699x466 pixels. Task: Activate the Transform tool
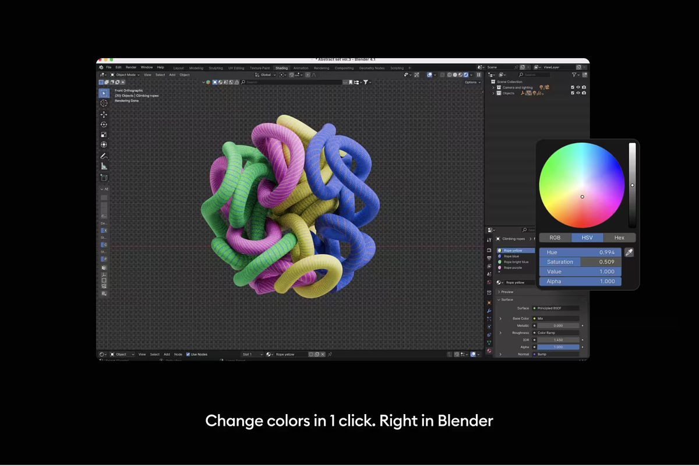click(x=104, y=144)
